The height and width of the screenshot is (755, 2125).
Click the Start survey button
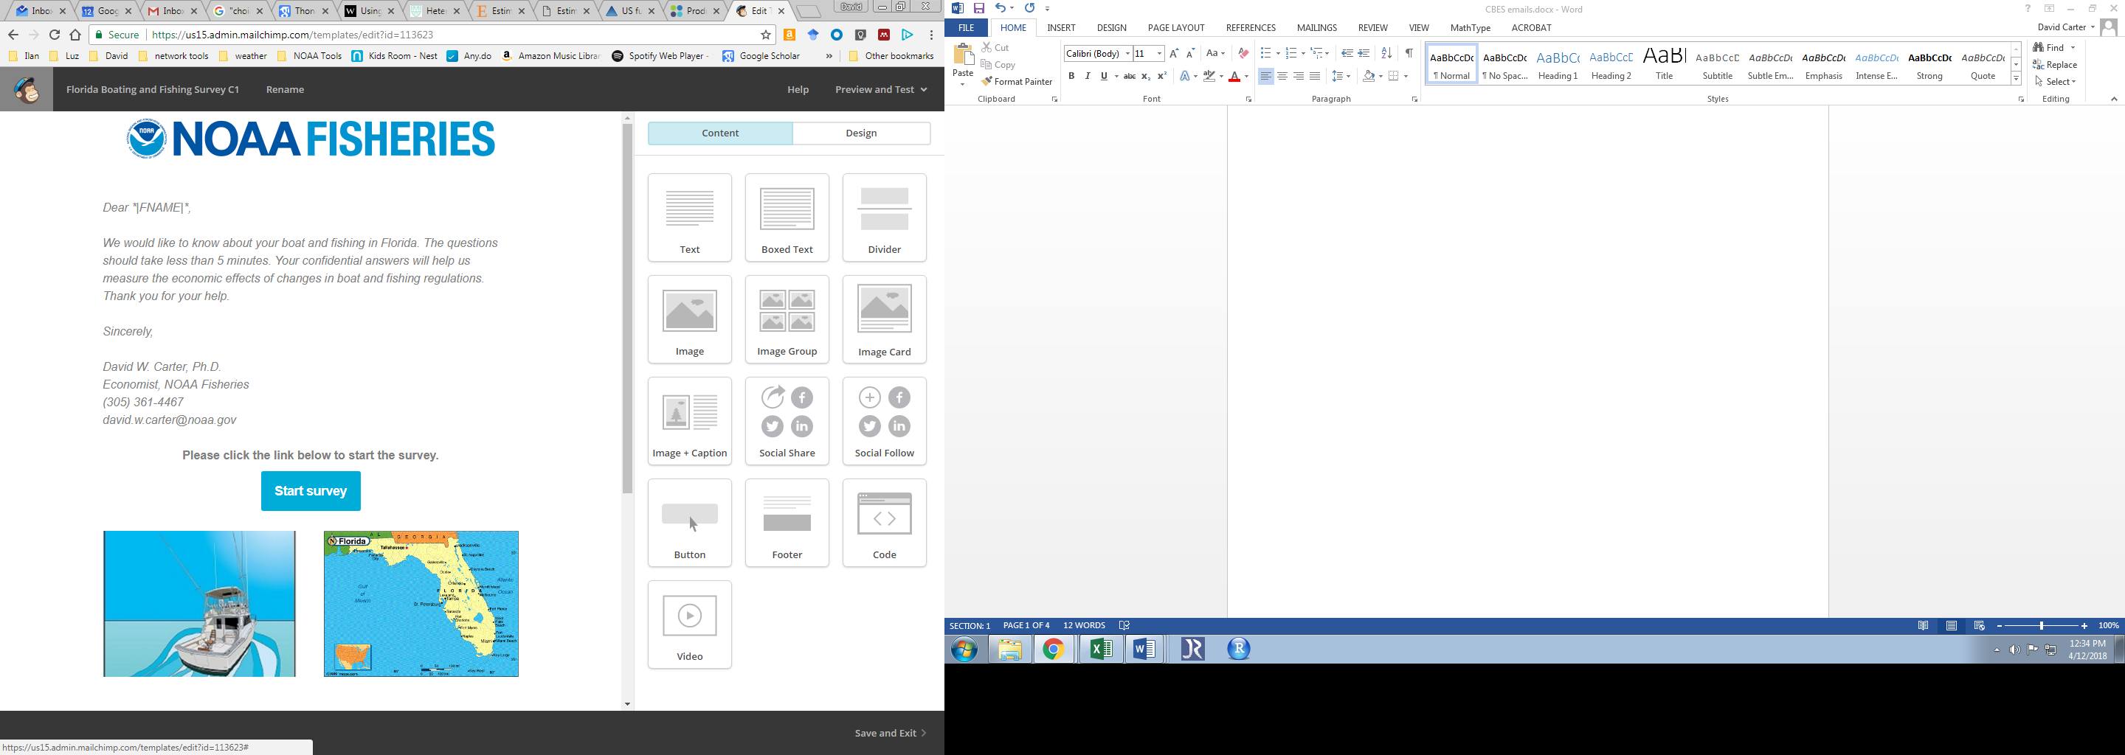[x=311, y=491]
